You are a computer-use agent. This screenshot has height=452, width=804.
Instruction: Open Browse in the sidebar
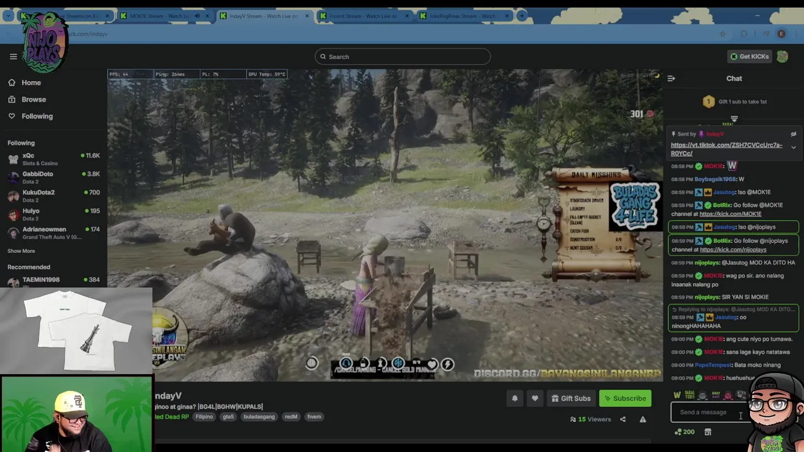coord(27,99)
